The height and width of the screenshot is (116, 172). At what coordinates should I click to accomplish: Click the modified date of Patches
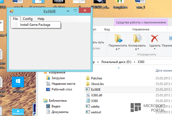pyautogui.click(x=164, y=78)
